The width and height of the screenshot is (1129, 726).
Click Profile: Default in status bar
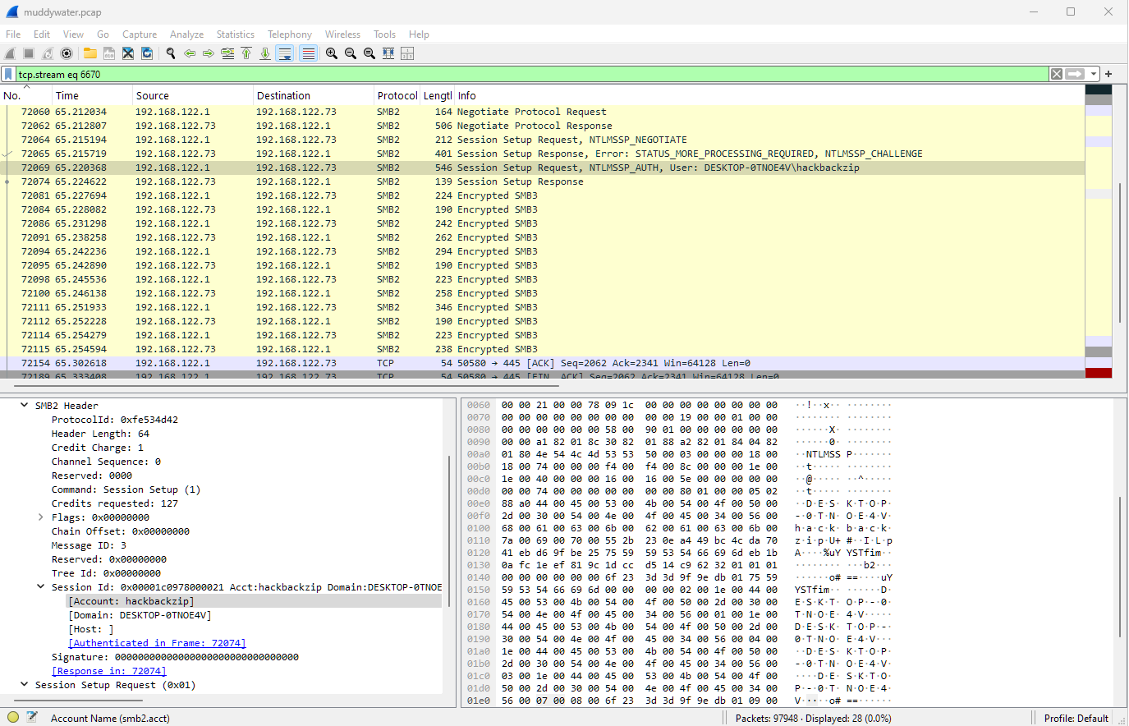coord(1076,718)
